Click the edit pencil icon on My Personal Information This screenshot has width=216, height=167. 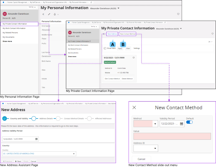coord(49,14)
